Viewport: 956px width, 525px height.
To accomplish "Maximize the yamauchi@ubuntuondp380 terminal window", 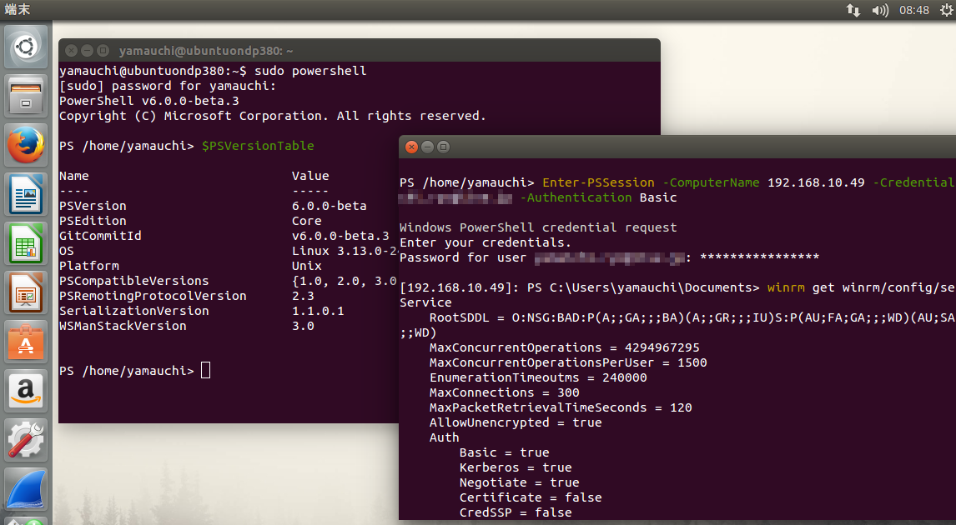I will (x=103, y=51).
